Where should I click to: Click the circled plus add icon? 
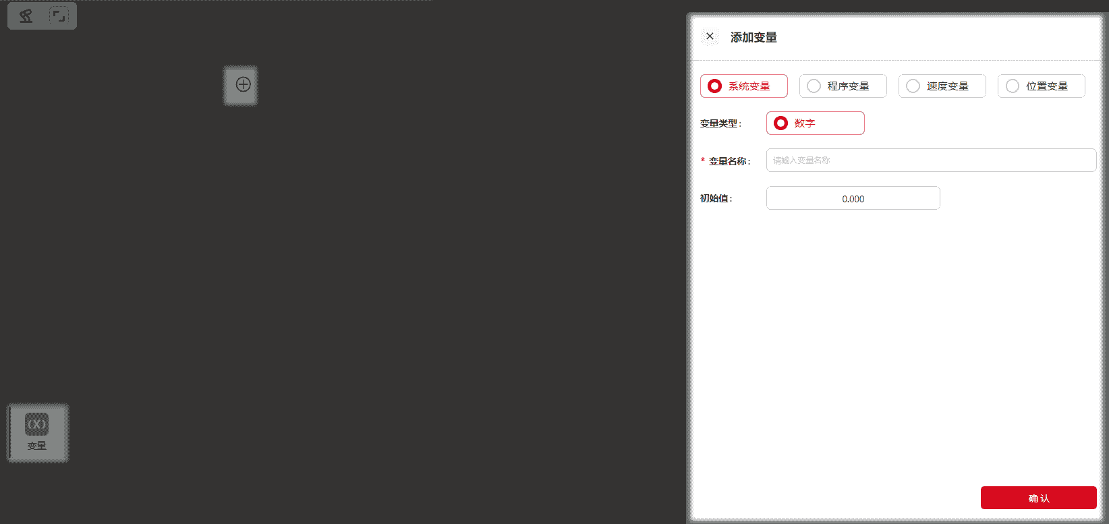click(243, 84)
